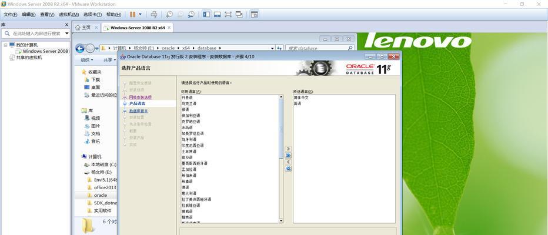Open 文档 library in Explorer
The width and height of the screenshot is (548, 235).
point(95,133)
